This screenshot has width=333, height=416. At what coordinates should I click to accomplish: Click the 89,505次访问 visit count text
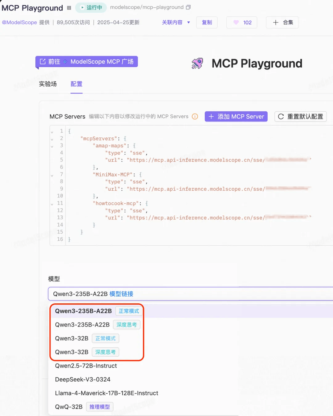pos(73,22)
